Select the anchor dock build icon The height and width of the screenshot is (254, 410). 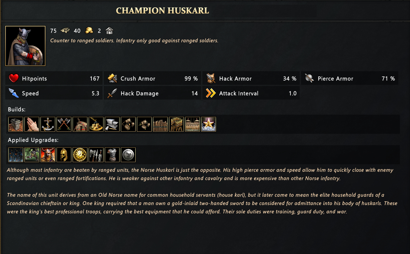click(48, 124)
